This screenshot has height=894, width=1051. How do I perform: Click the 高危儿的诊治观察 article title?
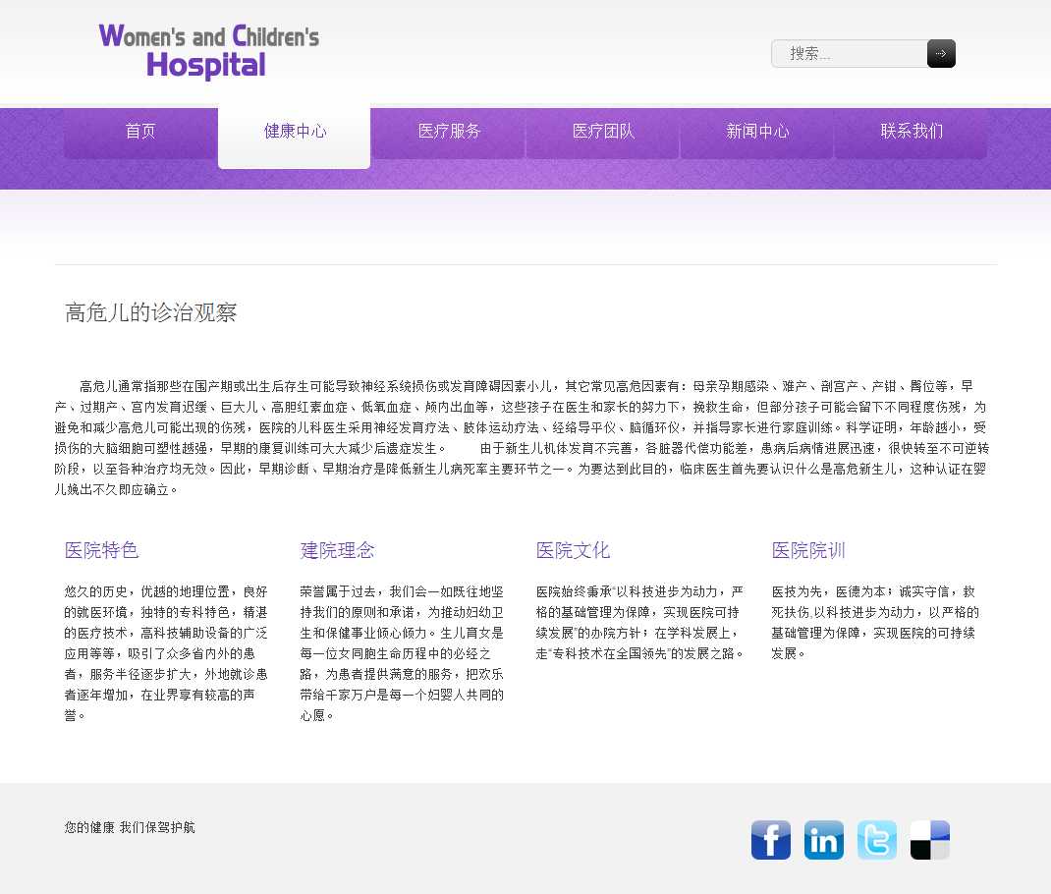pyautogui.click(x=151, y=313)
